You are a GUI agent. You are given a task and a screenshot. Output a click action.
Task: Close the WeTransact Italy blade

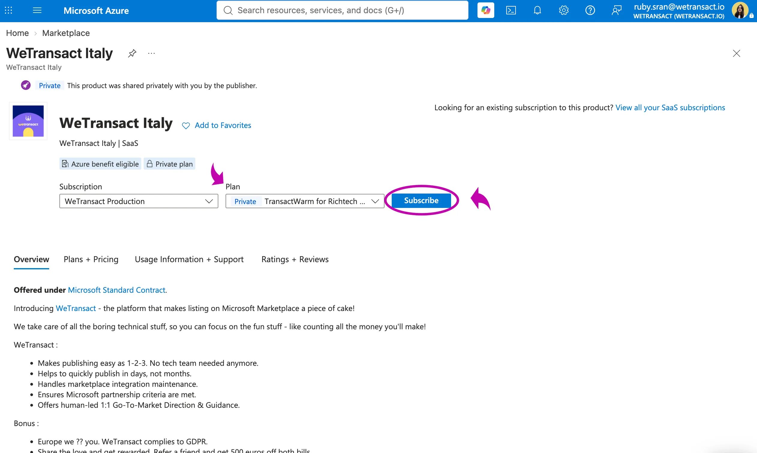click(736, 53)
